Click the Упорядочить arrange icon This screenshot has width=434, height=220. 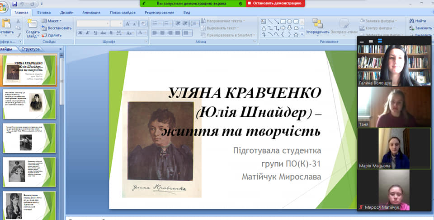[x=317, y=23]
